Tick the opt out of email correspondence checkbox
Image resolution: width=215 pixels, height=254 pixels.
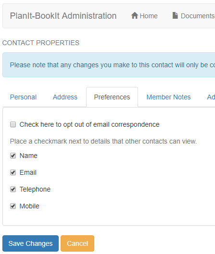click(x=13, y=124)
